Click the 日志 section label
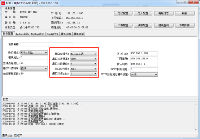The image size is (200, 139). (x=5, y=99)
